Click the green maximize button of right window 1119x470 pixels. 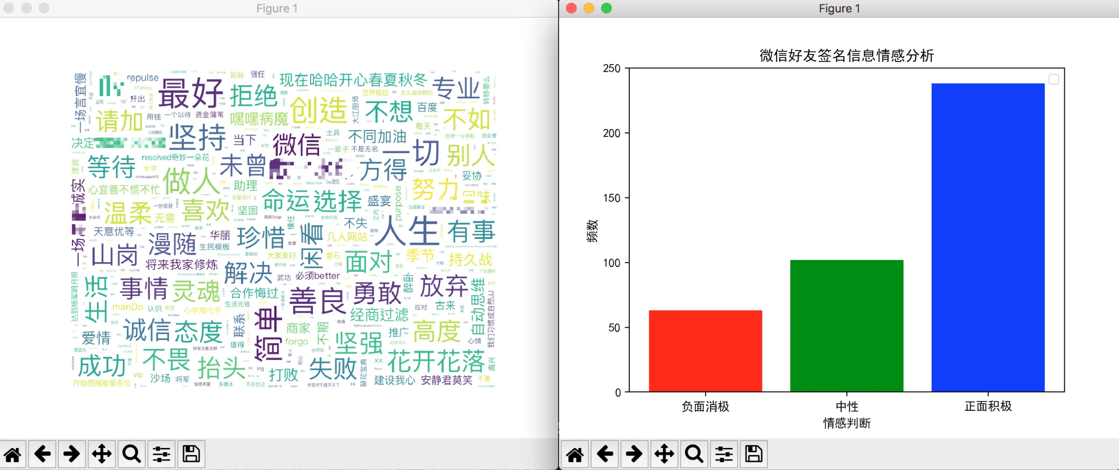[606, 8]
